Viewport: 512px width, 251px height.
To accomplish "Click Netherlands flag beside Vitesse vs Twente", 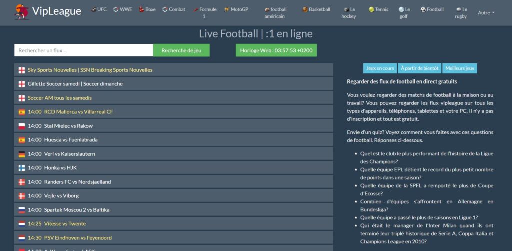I will [x=22, y=224].
